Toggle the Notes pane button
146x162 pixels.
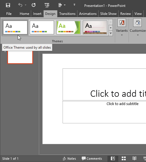click(69, 159)
